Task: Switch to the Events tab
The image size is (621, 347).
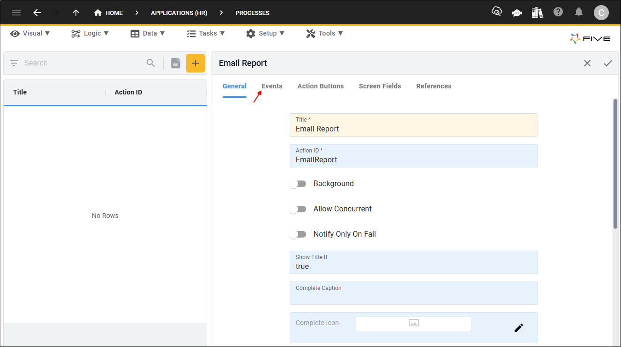Action: click(272, 86)
